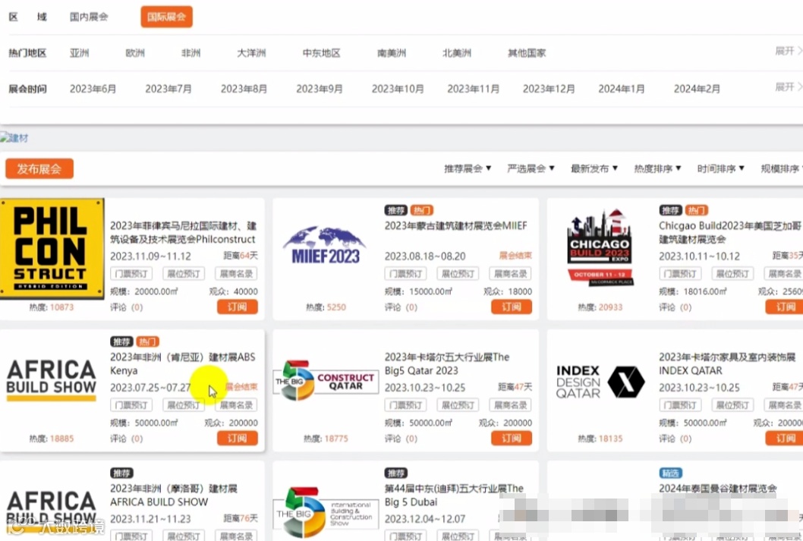The width and height of the screenshot is (803, 541).
Task: Open 2024年泰国曼谷建材展览会 title
Action: tap(718, 489)
